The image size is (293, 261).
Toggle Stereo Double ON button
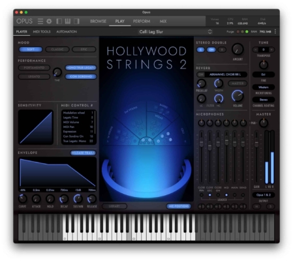click(211, 50)
